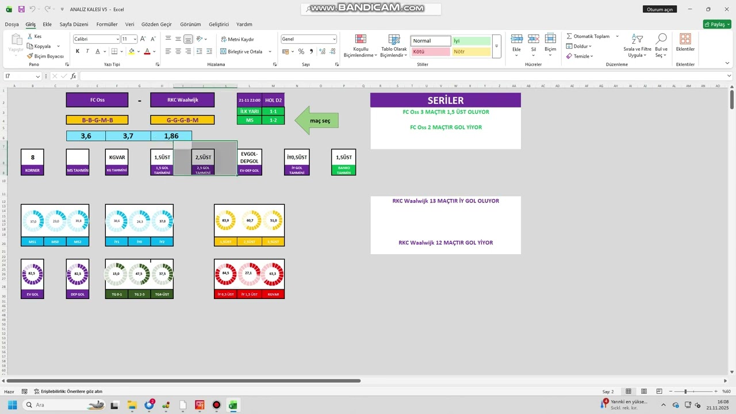Image resolution: width=736 pixels, height=414 pixels.
Task: Switch to page layout view icon
Action: click(644, 392)
